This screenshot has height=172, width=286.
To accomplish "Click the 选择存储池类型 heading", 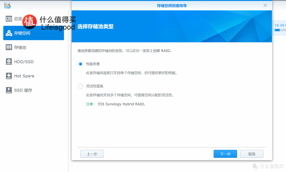I will click(95, 26).
